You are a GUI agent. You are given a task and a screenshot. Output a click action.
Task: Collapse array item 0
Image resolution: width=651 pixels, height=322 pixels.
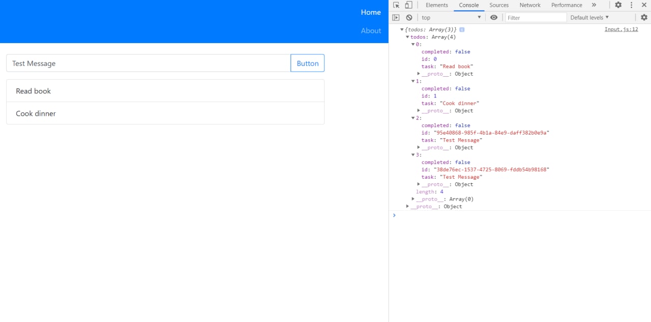click(413, 44)
